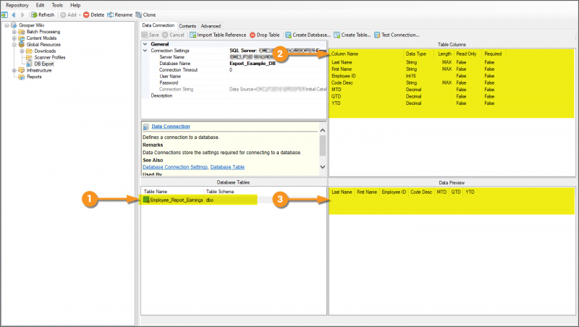The height and width of the screenshot is (327, 579).
Task: Click the red Drop Table icon
Action: tap(253, 35)
